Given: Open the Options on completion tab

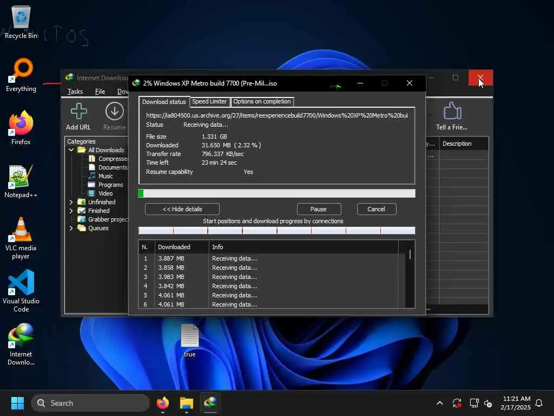Looking at the screenshot, I should click(262, 101).
